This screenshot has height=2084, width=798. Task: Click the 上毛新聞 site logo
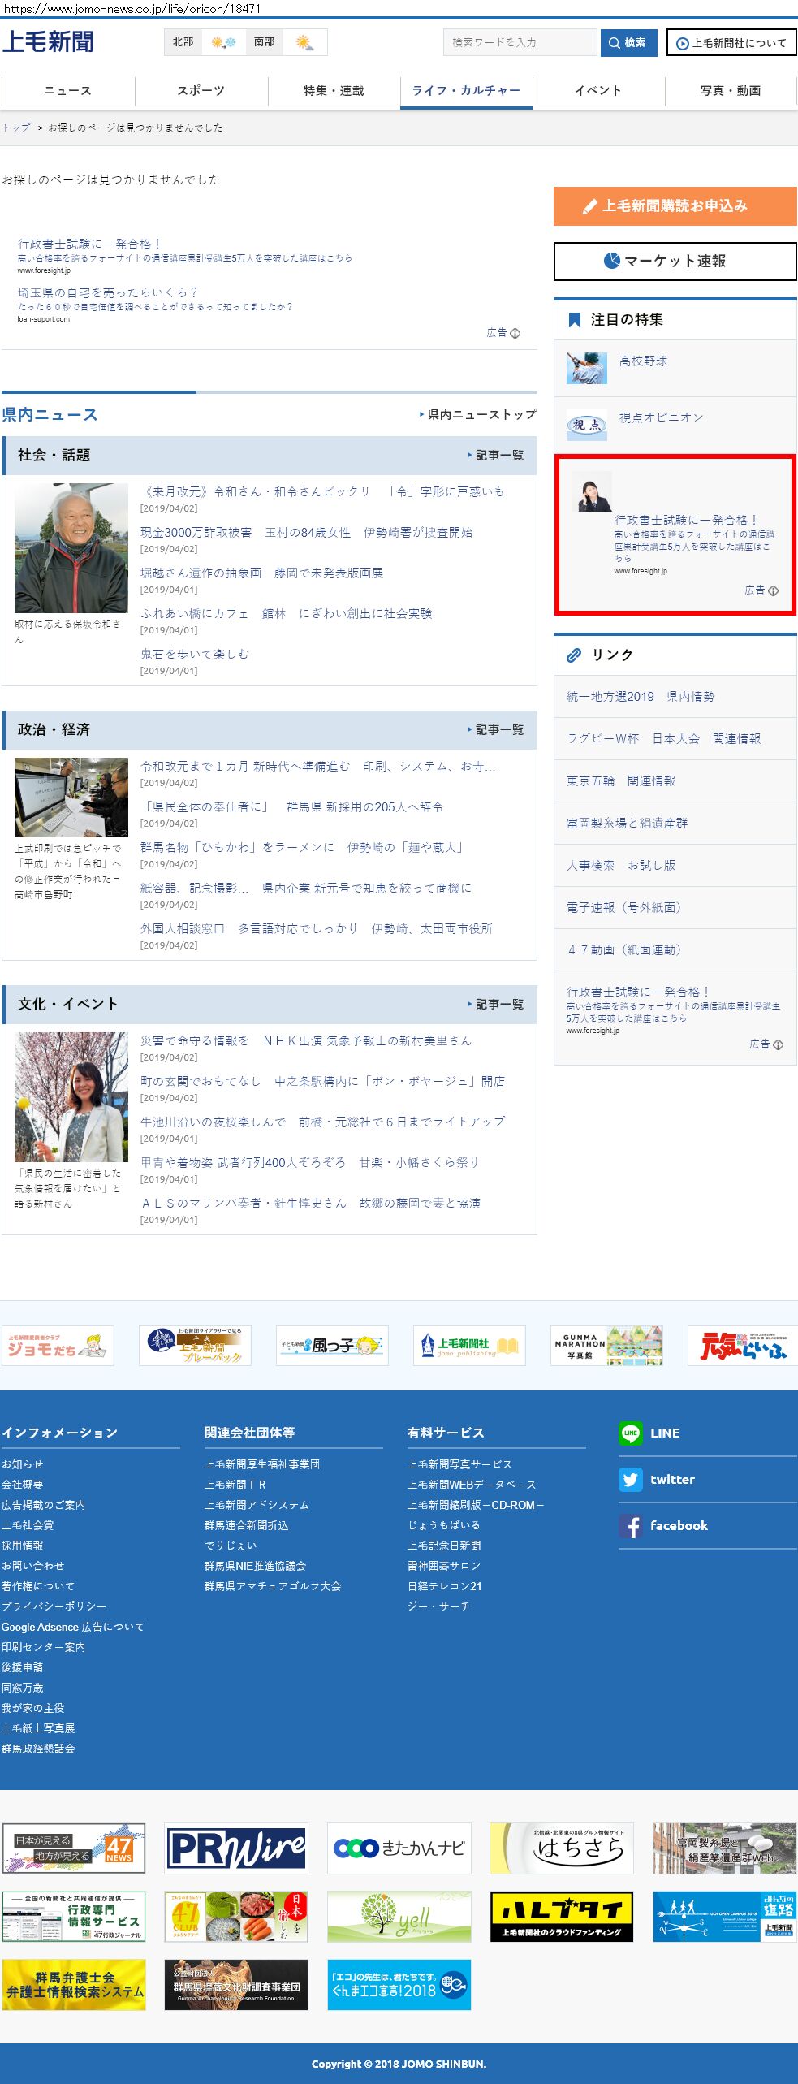coord(48,41)
